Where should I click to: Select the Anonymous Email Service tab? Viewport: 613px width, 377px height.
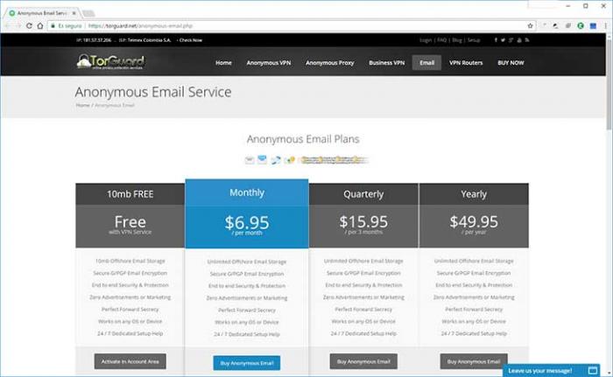41,13
